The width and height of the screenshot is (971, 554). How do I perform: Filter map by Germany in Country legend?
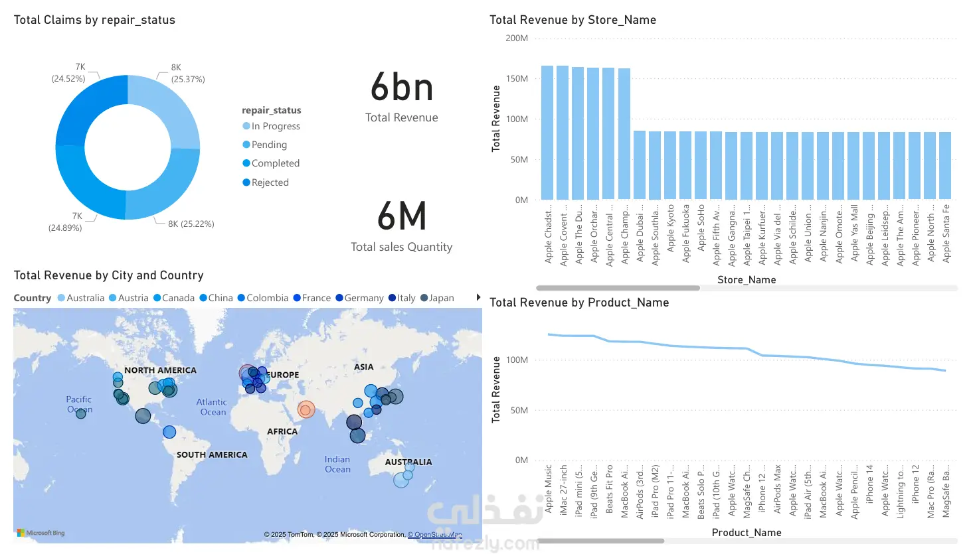click(x=360, y=298)
